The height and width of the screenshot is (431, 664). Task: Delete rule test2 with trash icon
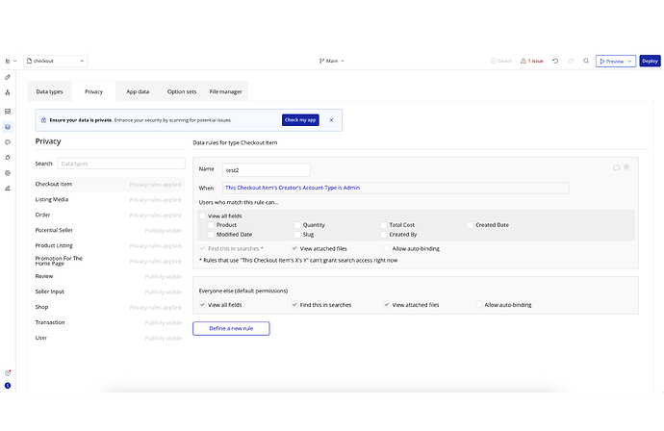pos(626,167)
